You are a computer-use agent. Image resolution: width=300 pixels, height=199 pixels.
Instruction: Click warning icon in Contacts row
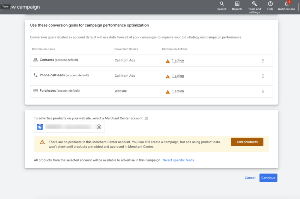168,61
